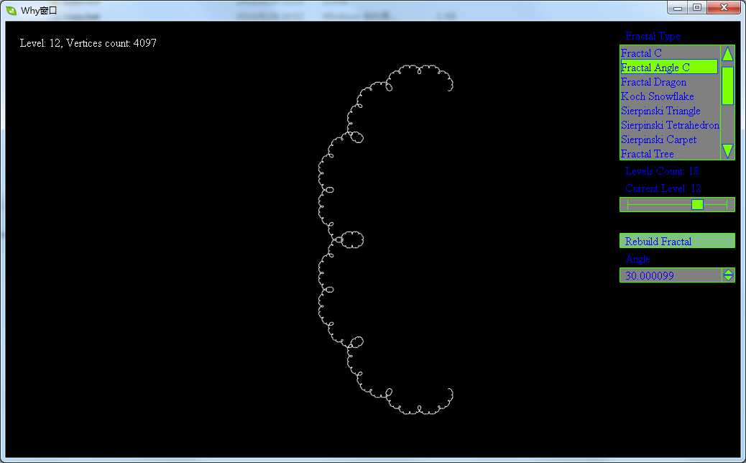Pick Fractal Tree from the list

(670, 154)
